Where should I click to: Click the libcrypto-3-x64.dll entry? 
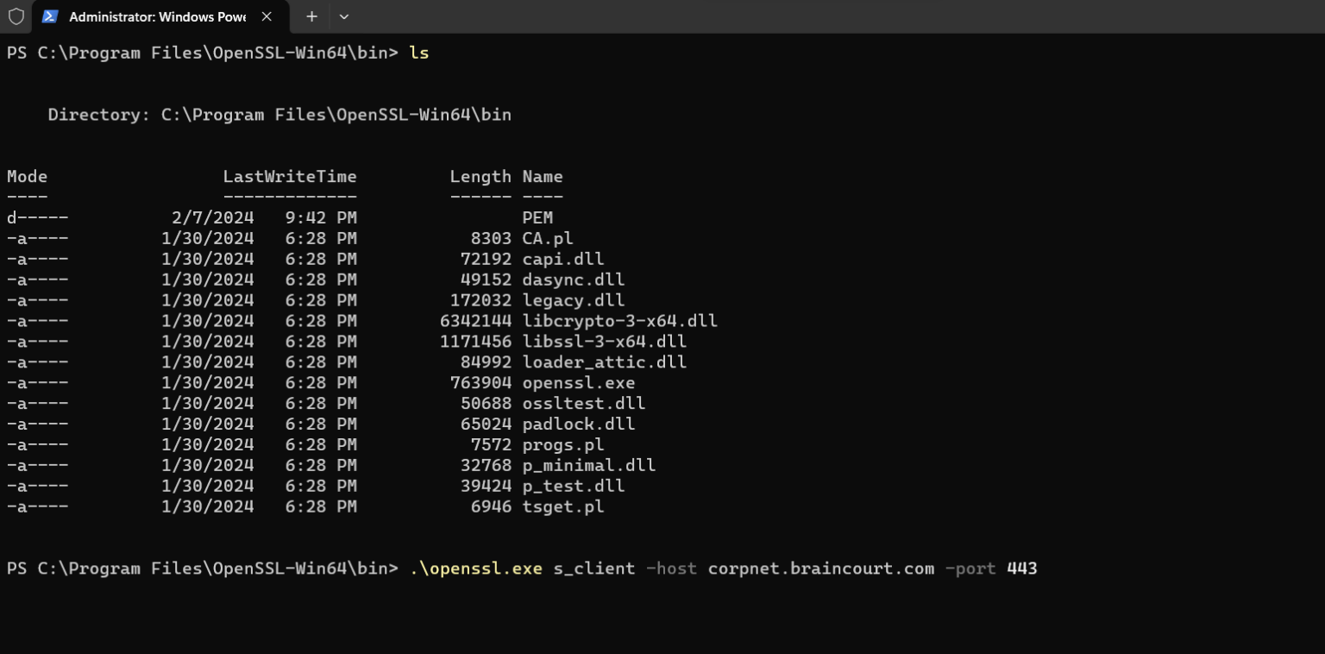620,320
